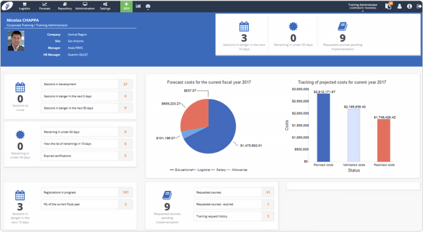This screenshot has width=423, height=232.
Task: Click retraining badge icon in header card
Action: pos(293,26)
